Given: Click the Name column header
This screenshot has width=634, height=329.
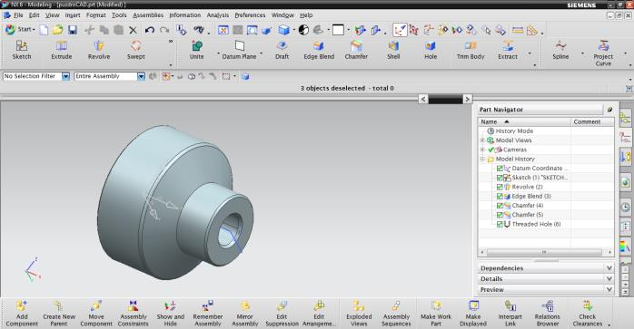Looking at the screenshot, I should click(x=524, y=121).
